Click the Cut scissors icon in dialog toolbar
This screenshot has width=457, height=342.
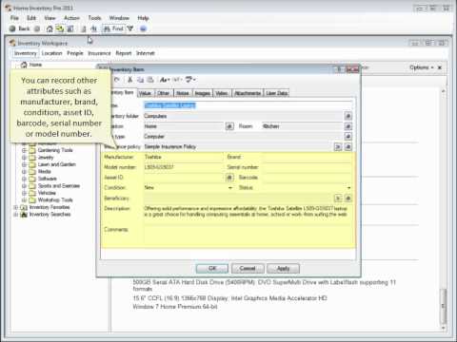129,80
